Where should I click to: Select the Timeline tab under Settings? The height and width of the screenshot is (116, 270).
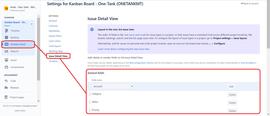click(53, 61)
